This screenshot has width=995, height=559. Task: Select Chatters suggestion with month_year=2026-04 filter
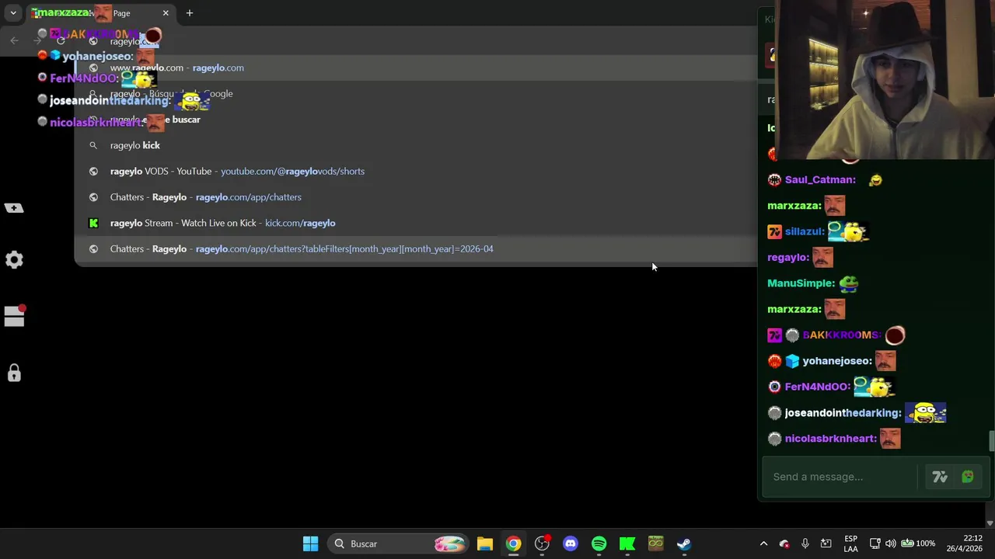click(415, 248)
